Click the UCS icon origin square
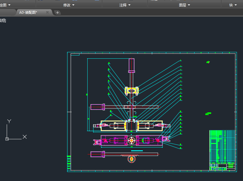The height and width of the screenshot is (181, 243). [x=7, y=139]
